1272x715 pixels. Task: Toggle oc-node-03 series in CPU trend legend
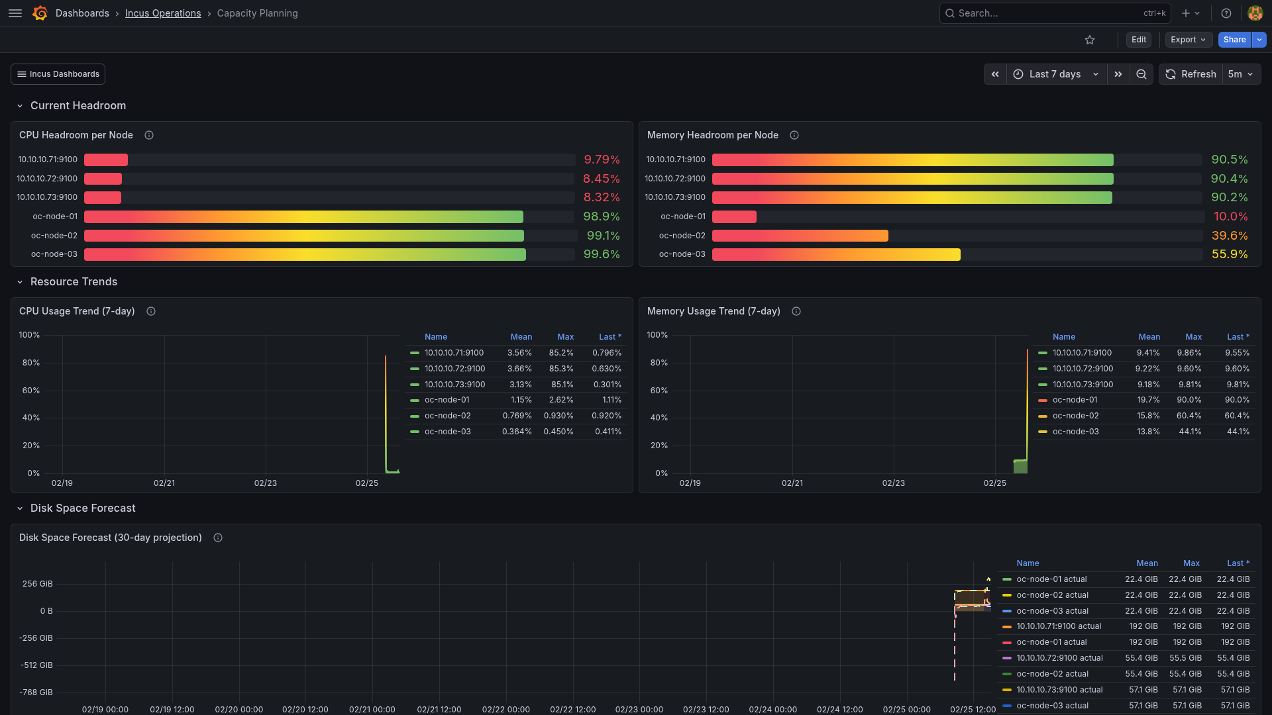tap(447, 432)
